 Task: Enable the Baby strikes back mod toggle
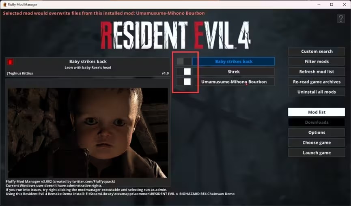tap(184, 62)
